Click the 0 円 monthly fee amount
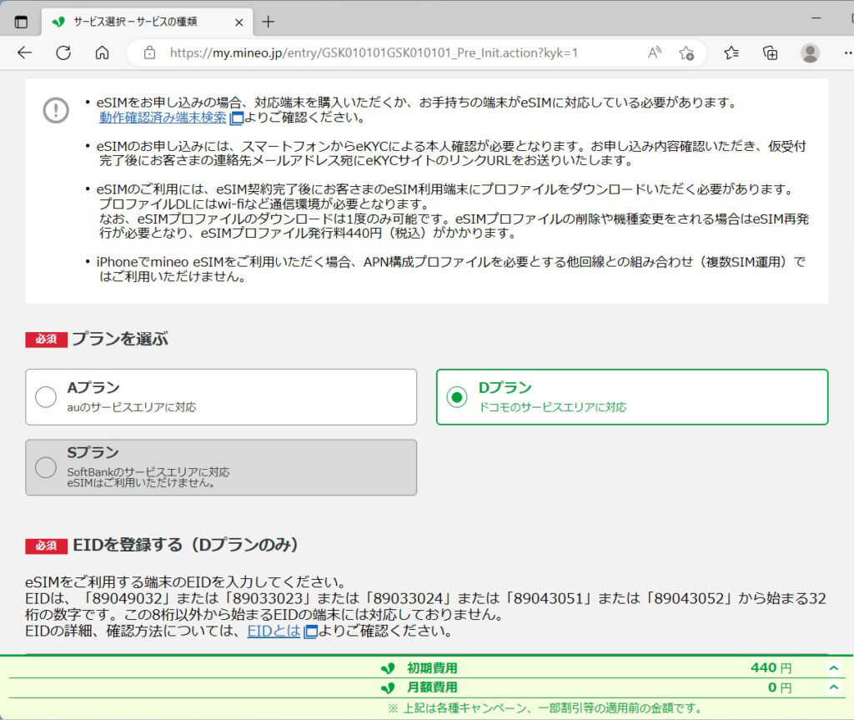The height and width of the screenshot is (720, 854). click(x=780, y=687)
